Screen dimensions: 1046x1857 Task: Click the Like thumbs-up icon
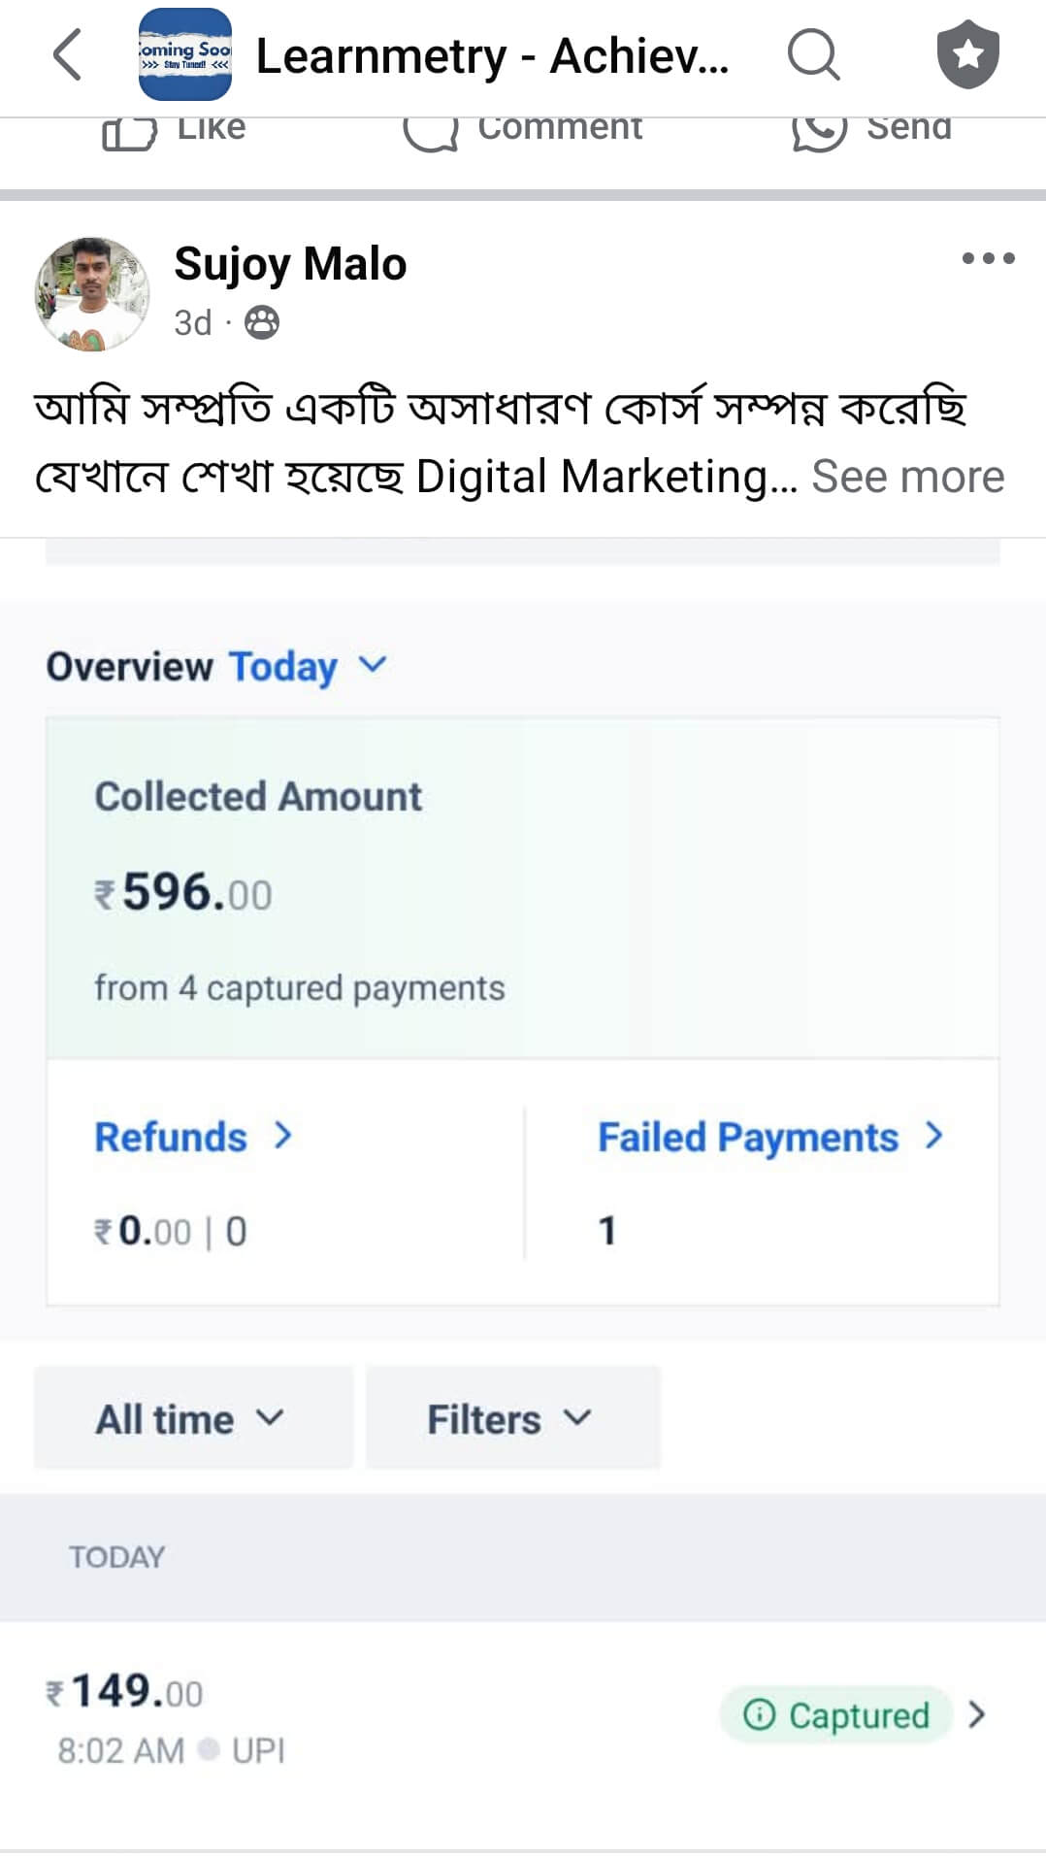coord(129,132)
